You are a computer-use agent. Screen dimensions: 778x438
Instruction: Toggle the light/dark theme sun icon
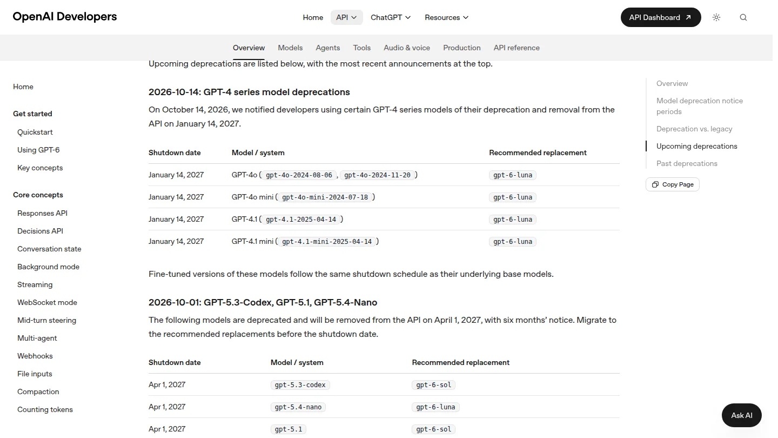716,17
